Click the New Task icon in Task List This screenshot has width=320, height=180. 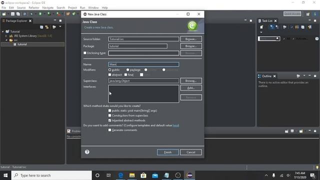click(261, 27)
